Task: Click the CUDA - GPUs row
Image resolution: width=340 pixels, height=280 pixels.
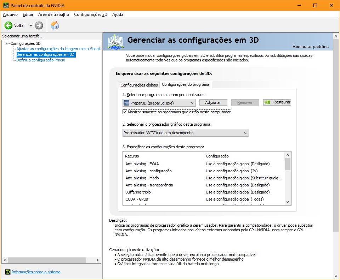Action: (204, 199)
